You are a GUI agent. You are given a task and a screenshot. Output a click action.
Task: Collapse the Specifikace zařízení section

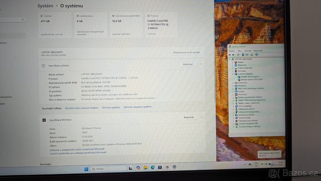pyautogui.click(x=201, y=64)
